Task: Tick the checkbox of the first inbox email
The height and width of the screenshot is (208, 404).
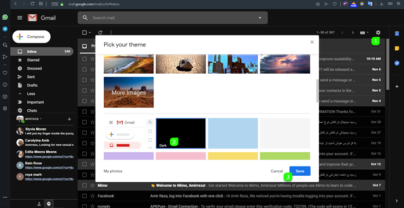Action: pyautogui.click(x=84, y=59)
